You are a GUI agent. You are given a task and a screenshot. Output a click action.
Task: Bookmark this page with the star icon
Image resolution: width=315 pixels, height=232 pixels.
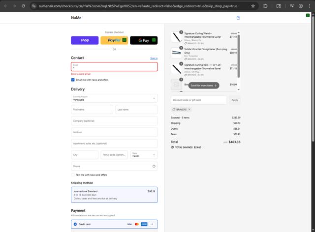click(x=253, y=6)
